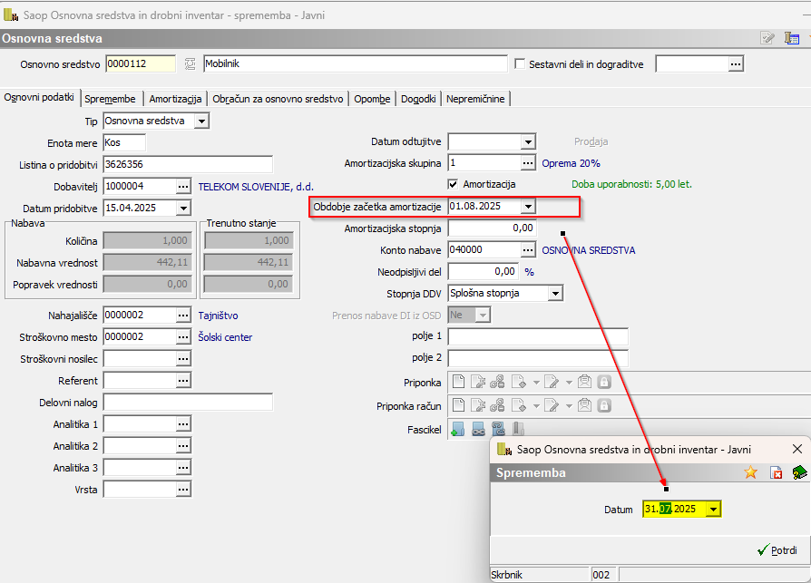This screenshot has height=583, width=811.
Task: Open Obdobje začetka amortizacije date dropdown
Action: point(529,207)
